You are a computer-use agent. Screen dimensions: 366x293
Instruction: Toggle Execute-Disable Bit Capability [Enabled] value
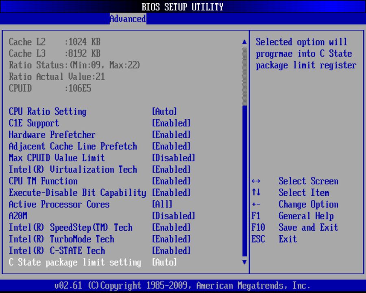tap(171, 193)
